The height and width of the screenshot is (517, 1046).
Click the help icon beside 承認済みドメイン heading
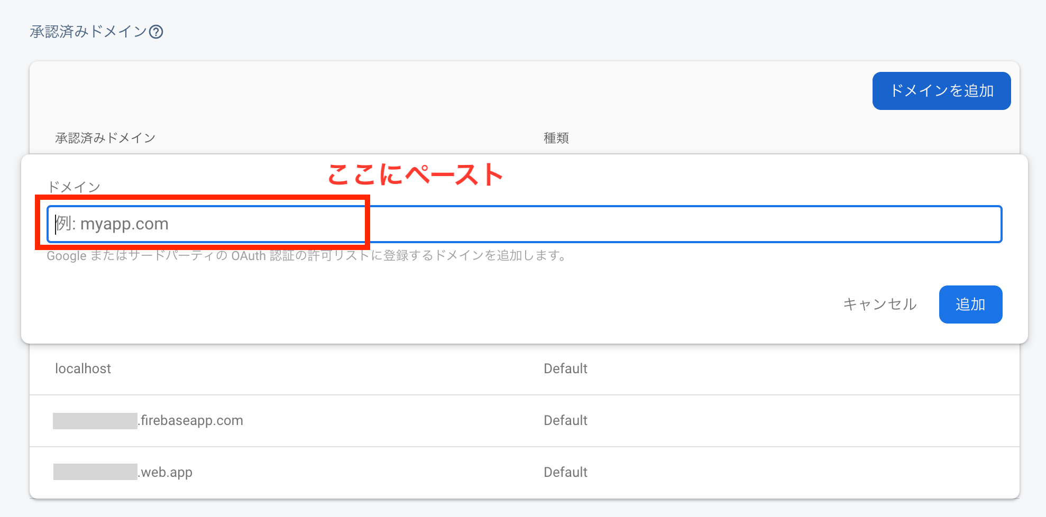tap(156, 32)
